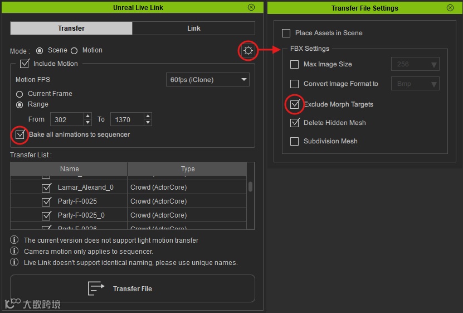The width and height of the screenshot is (463, 313).
Task: Toggle Bake all animations to sequencer
Action: pos(20,134)
